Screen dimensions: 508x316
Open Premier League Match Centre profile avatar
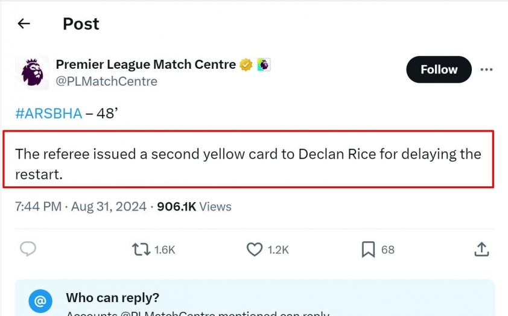point(32,73)
